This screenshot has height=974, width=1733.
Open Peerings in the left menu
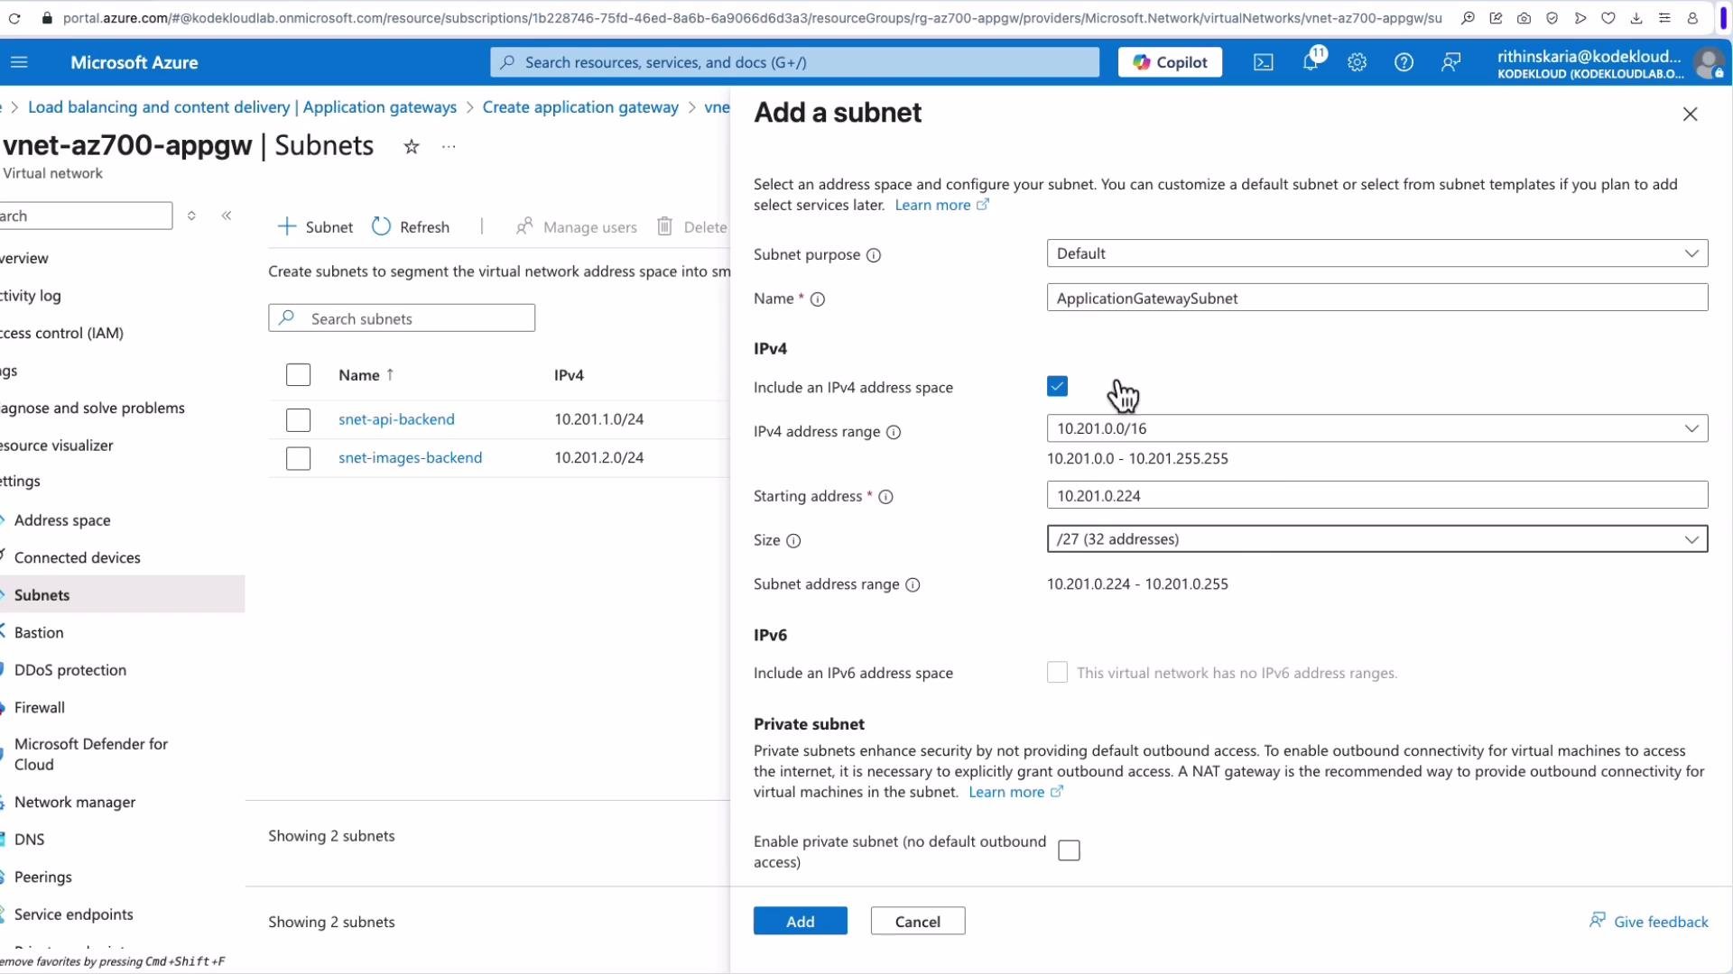point(43,878)
